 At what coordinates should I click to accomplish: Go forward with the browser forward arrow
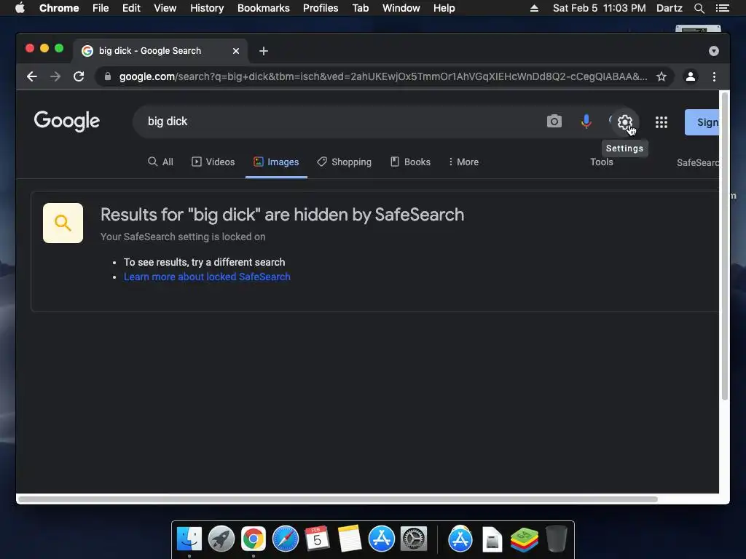click(x=55, y=76)
